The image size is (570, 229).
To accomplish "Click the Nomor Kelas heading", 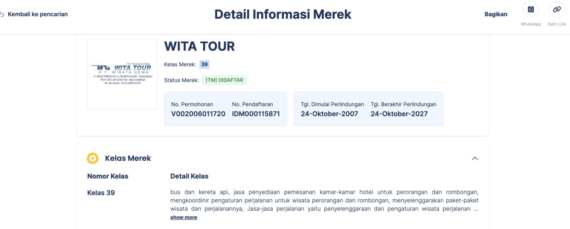I will (108, 176).
